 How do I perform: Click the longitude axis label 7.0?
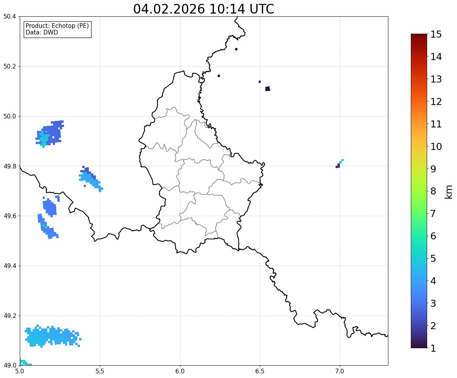coord(339,371)
